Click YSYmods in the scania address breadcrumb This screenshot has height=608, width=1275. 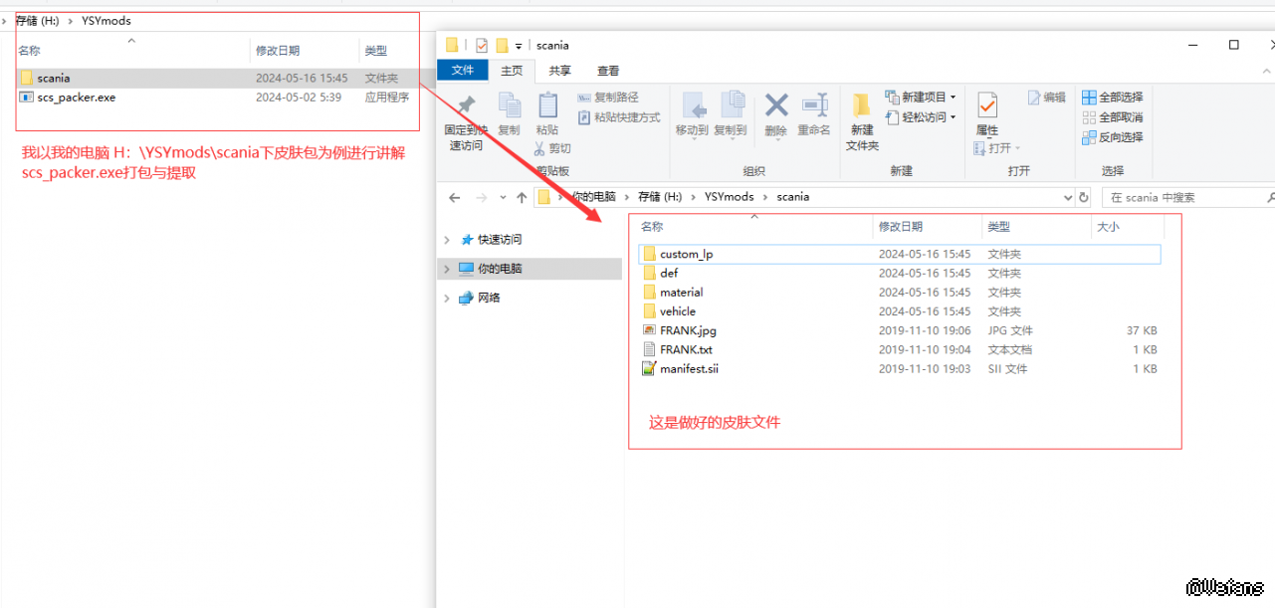point(730,197)
